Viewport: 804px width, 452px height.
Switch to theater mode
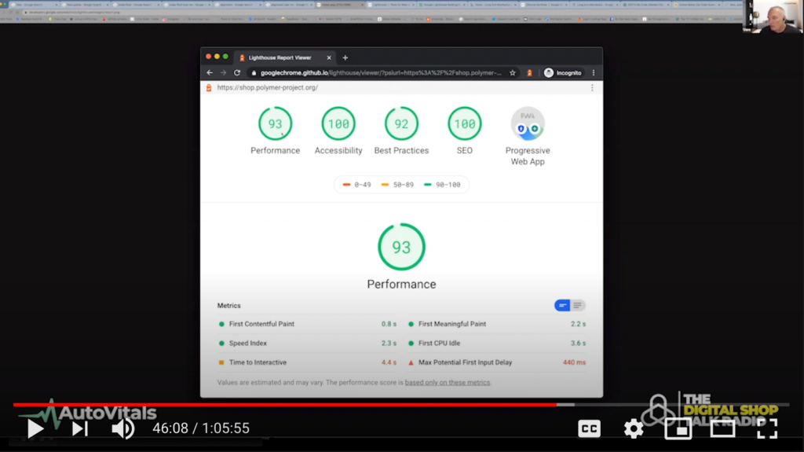coord(722,428)
